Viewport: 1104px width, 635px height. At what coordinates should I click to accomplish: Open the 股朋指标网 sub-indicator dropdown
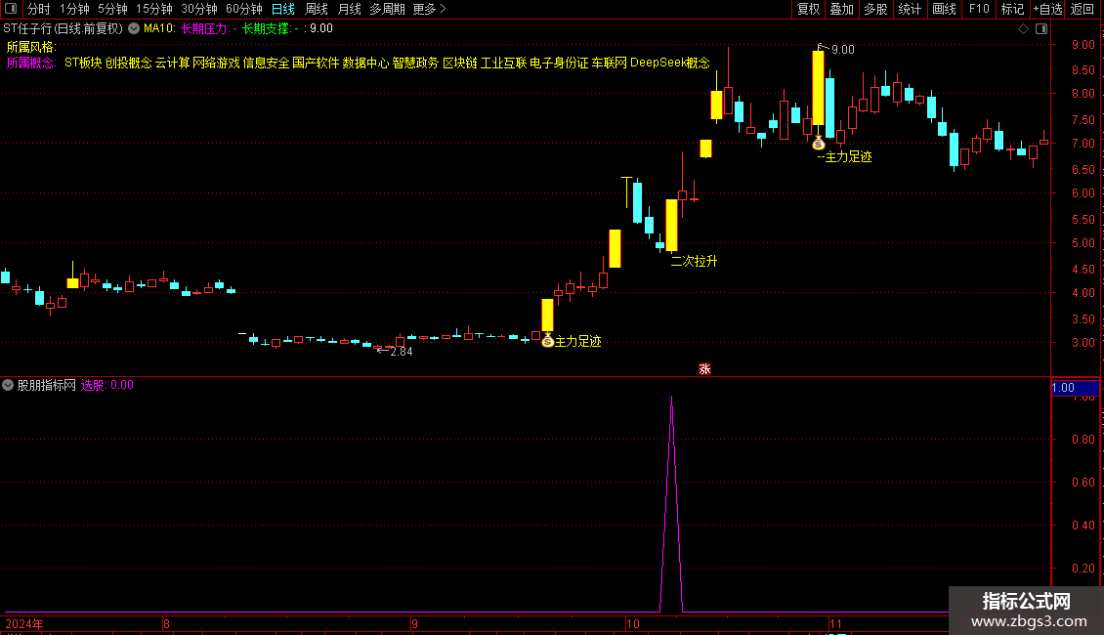point(8,385)
